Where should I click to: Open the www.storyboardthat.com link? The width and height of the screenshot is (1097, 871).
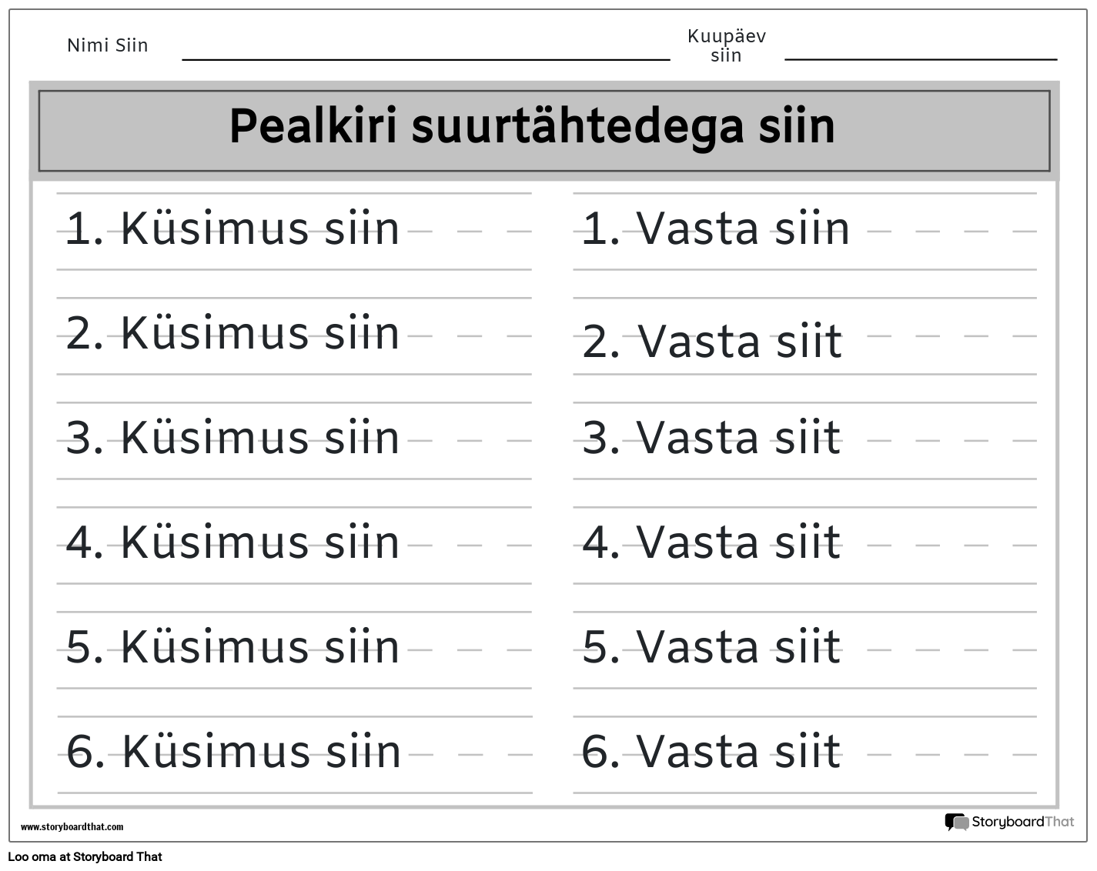[72, 827]
